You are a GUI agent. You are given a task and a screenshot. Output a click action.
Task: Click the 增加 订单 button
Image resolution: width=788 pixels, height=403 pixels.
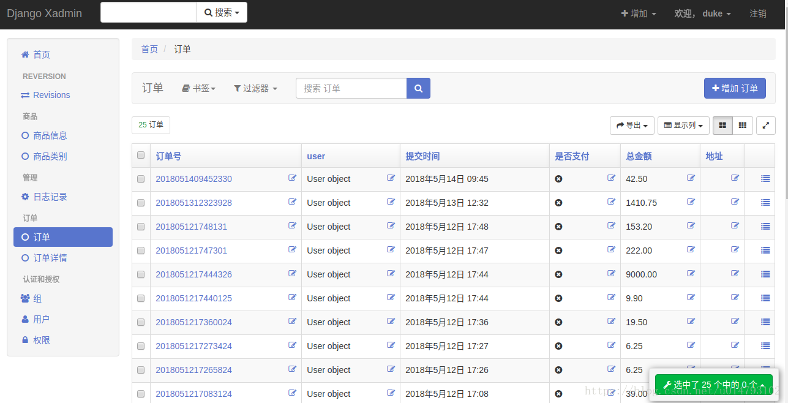pyautogui.click(x=734, y=88)
